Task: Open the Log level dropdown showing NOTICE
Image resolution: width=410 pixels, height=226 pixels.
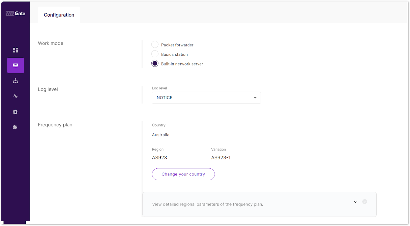Action: pos(206,98)
